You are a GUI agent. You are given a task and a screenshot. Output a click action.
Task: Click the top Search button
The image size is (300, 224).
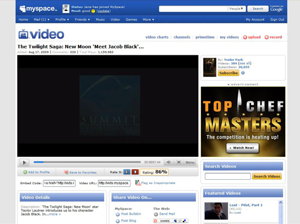[258, 8]
